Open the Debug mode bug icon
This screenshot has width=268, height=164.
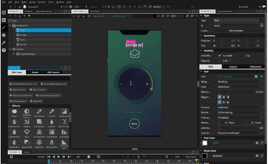pos(4,35)
